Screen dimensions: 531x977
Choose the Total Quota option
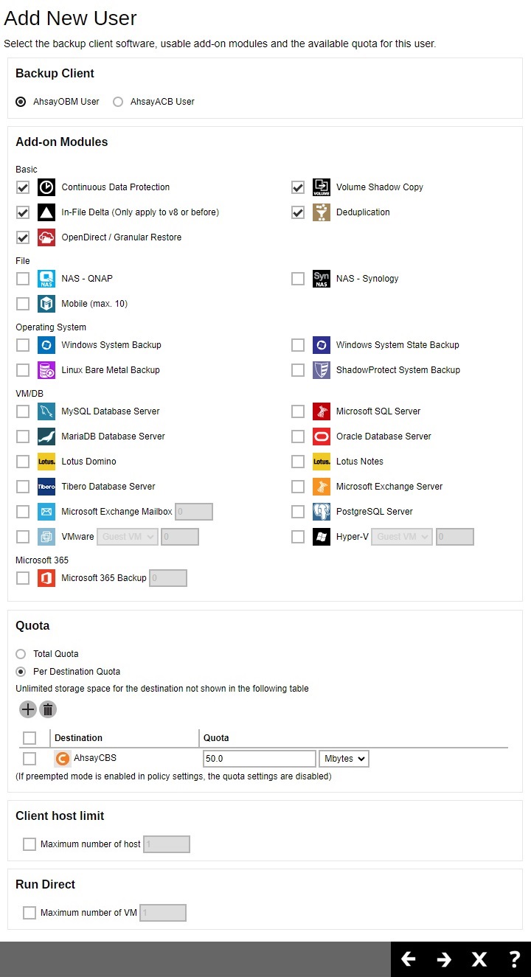point(21,654)
